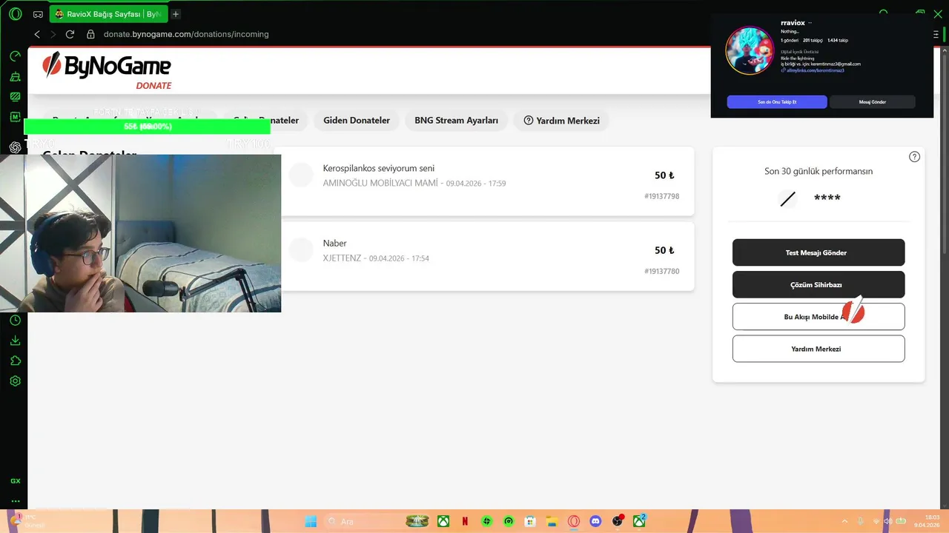This screenshot has width=949, height=533.
Task: Open Extensions cube icon in sidebar
Action: point(15,361)
